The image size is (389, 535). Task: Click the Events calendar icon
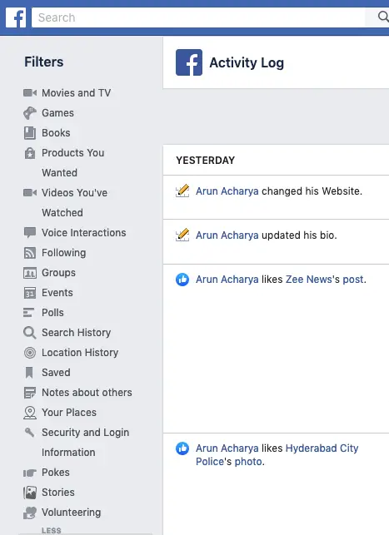[x=30, y=293]
